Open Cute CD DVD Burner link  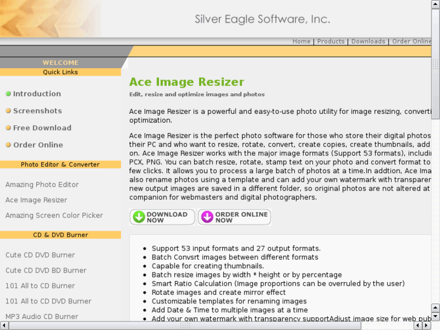(40, 255)
